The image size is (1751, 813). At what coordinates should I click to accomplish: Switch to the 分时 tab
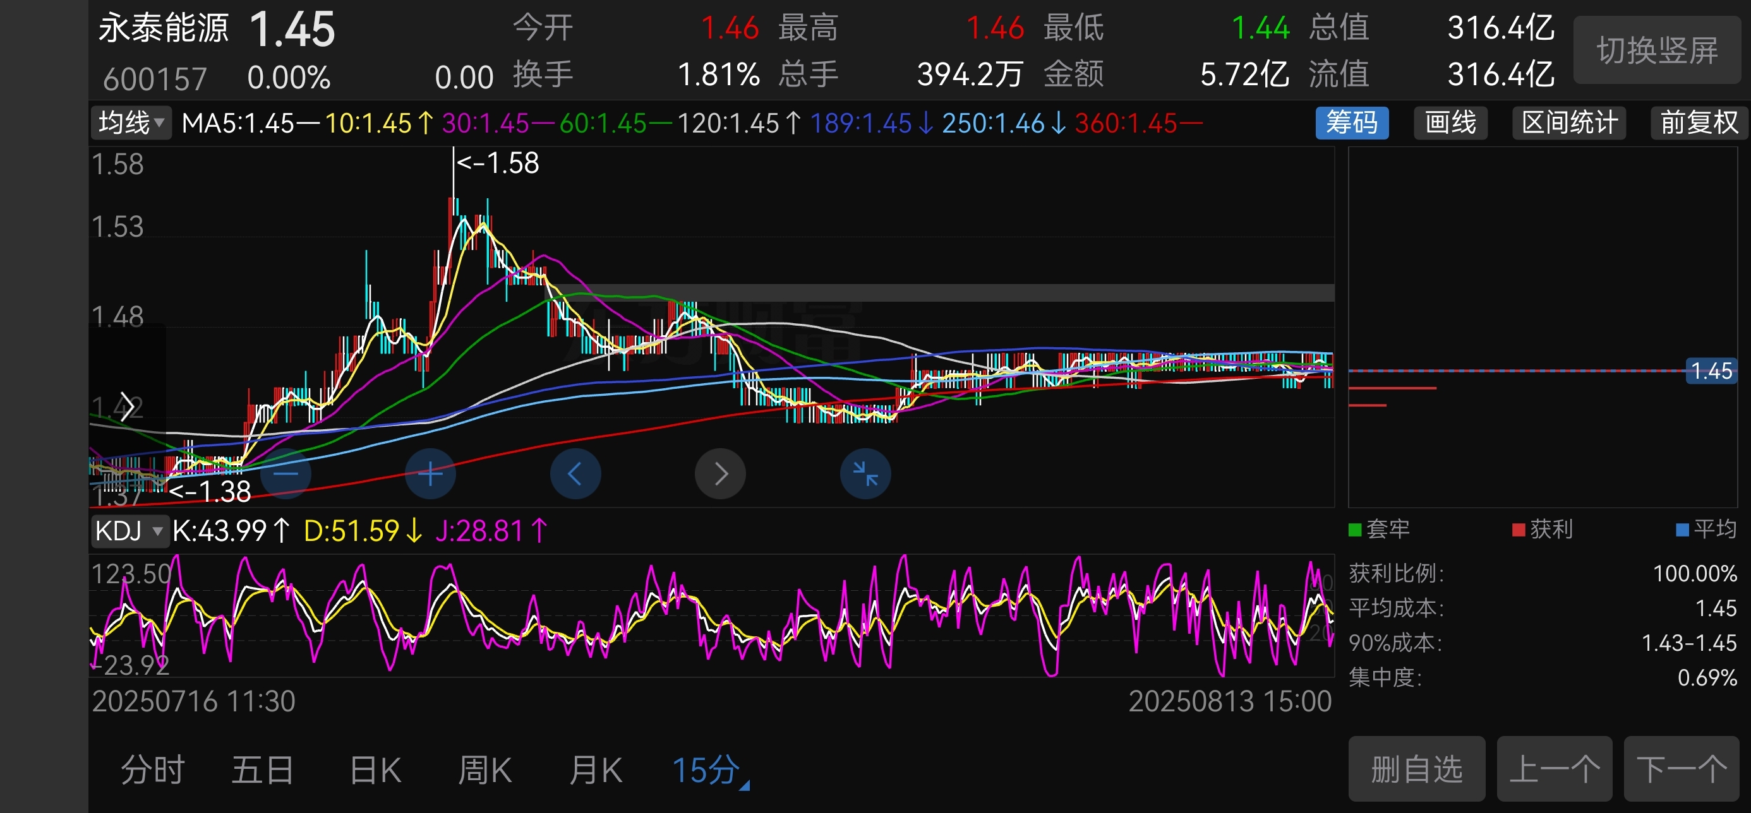[x=152, y=770]
